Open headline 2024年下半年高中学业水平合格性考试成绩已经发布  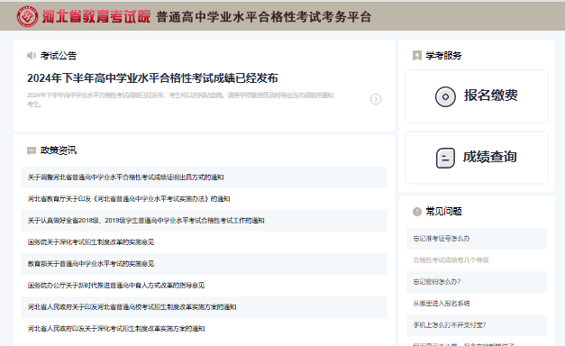pos(152,77)
